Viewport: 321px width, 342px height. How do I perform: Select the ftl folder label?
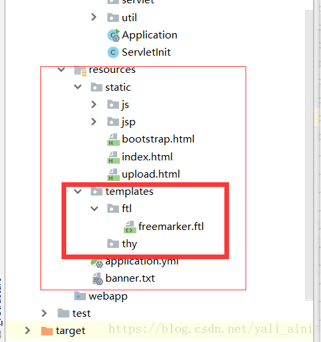click(126, 208)
